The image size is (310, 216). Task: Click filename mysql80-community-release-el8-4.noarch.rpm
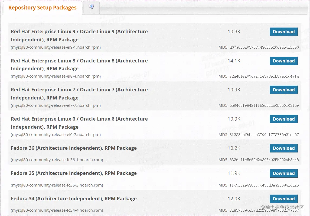[56, 76]
